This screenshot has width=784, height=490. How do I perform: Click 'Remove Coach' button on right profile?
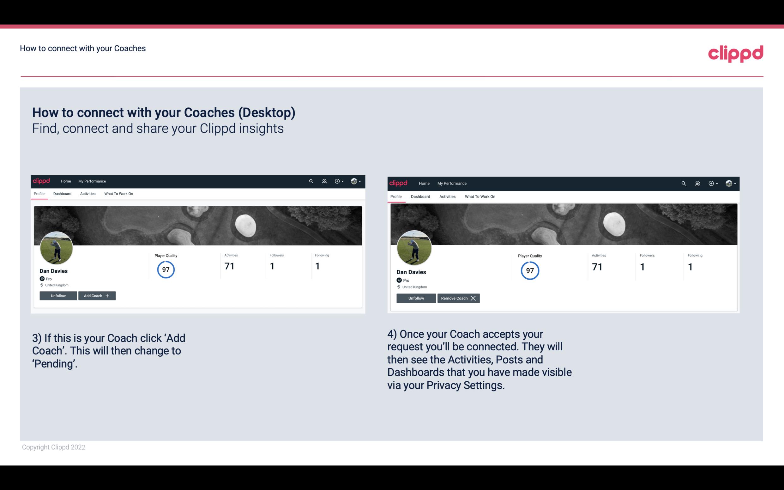coord(458,298)
